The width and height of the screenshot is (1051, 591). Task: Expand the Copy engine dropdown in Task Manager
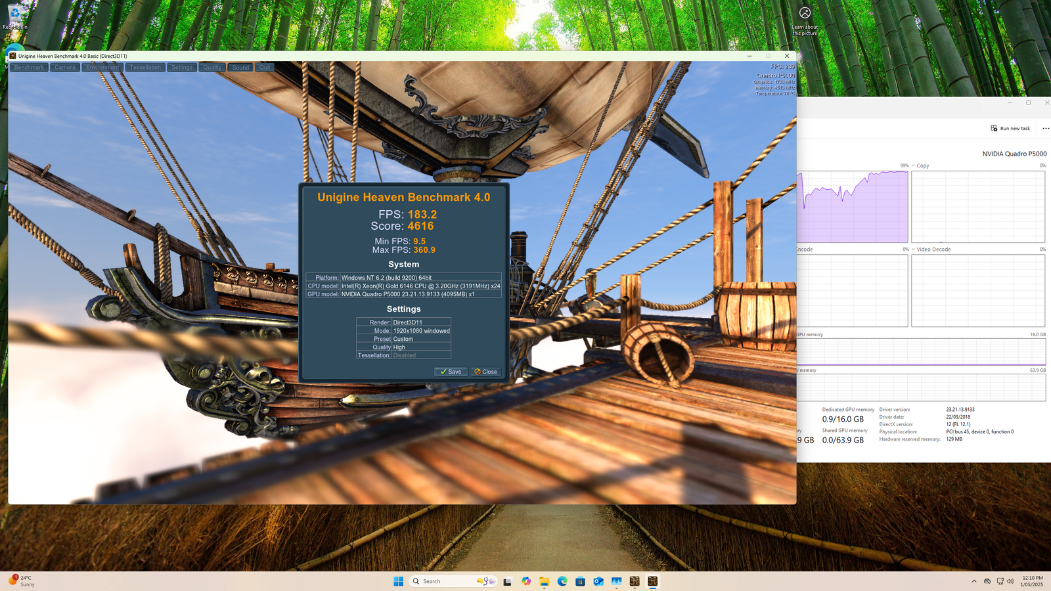pyautogui.click(x=913, y=165)
